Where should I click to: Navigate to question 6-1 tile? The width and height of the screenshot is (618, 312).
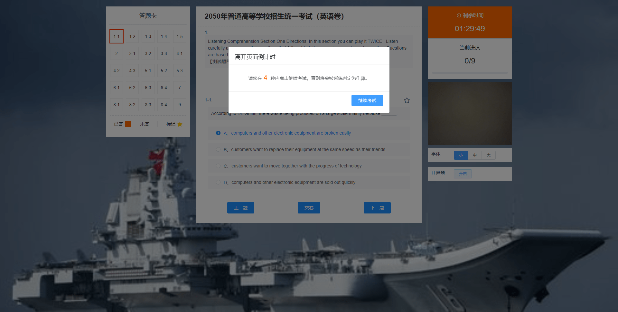tap(117, 88)
